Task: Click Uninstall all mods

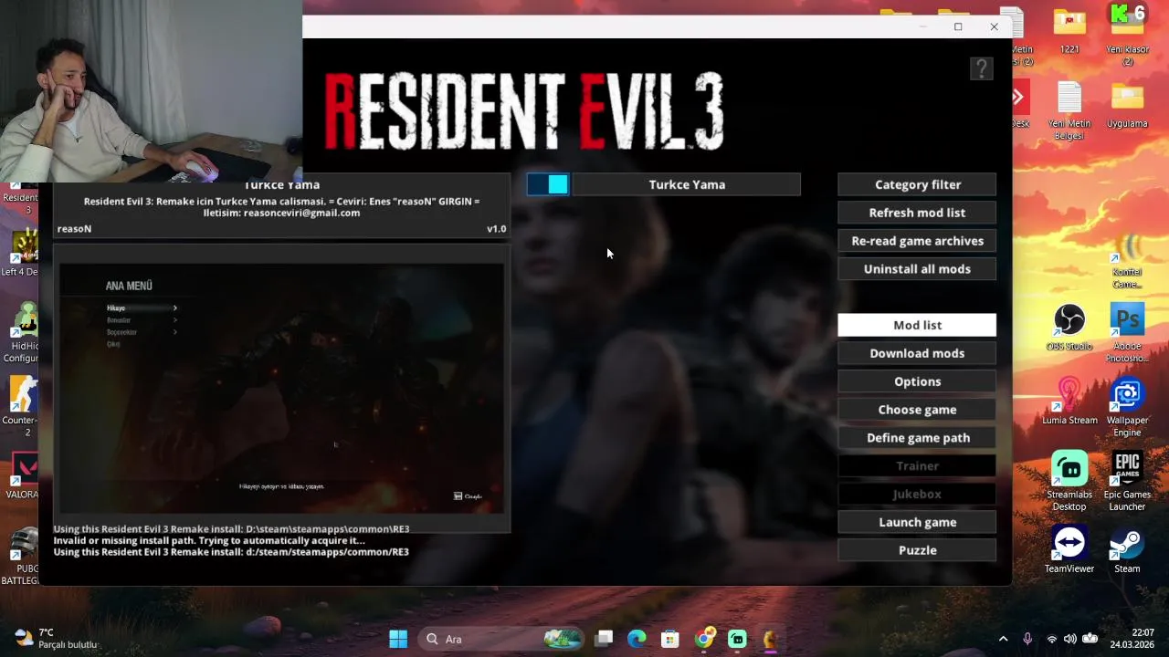Action: coord(917,269)
